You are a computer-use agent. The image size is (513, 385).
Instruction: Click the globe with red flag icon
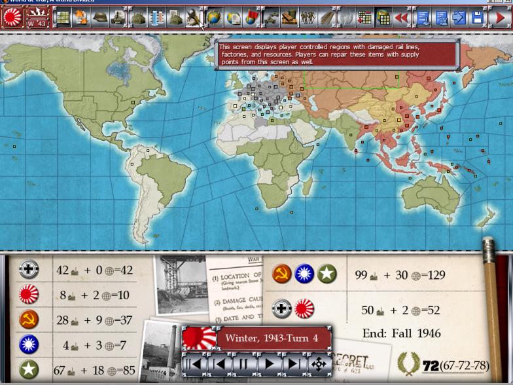click(251, 17)
